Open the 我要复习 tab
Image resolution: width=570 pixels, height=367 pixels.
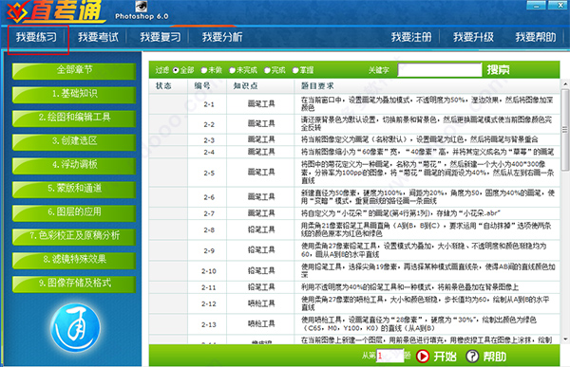(x=161, y=37)
